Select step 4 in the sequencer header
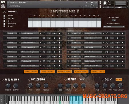129x104 pixels. 44,16
